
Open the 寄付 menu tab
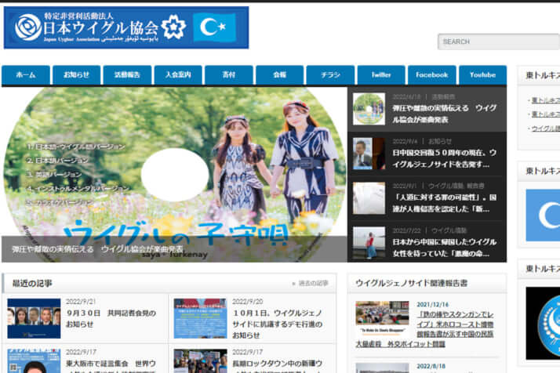click(x=229, y=75)
